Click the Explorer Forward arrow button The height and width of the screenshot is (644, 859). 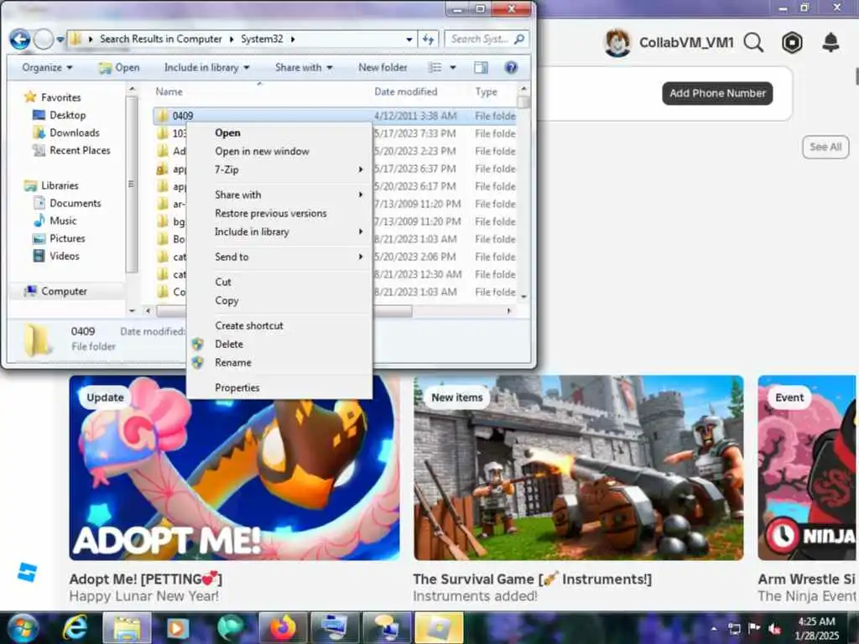tap(44, 39)
